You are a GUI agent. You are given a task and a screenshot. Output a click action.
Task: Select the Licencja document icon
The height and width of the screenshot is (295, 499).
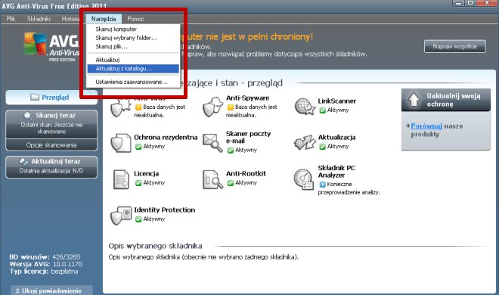[121, 179]
